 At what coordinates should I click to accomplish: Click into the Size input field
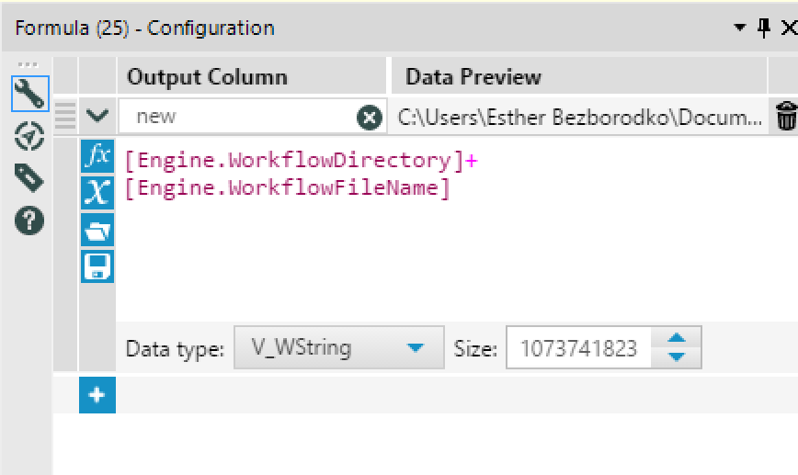coord(577,348)
